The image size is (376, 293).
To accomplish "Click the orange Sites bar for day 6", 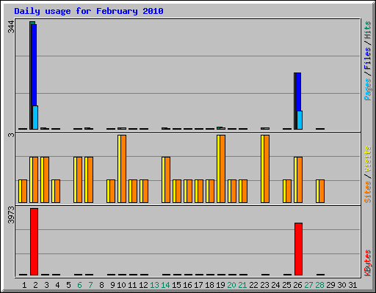I will click(x=79, y=179).
